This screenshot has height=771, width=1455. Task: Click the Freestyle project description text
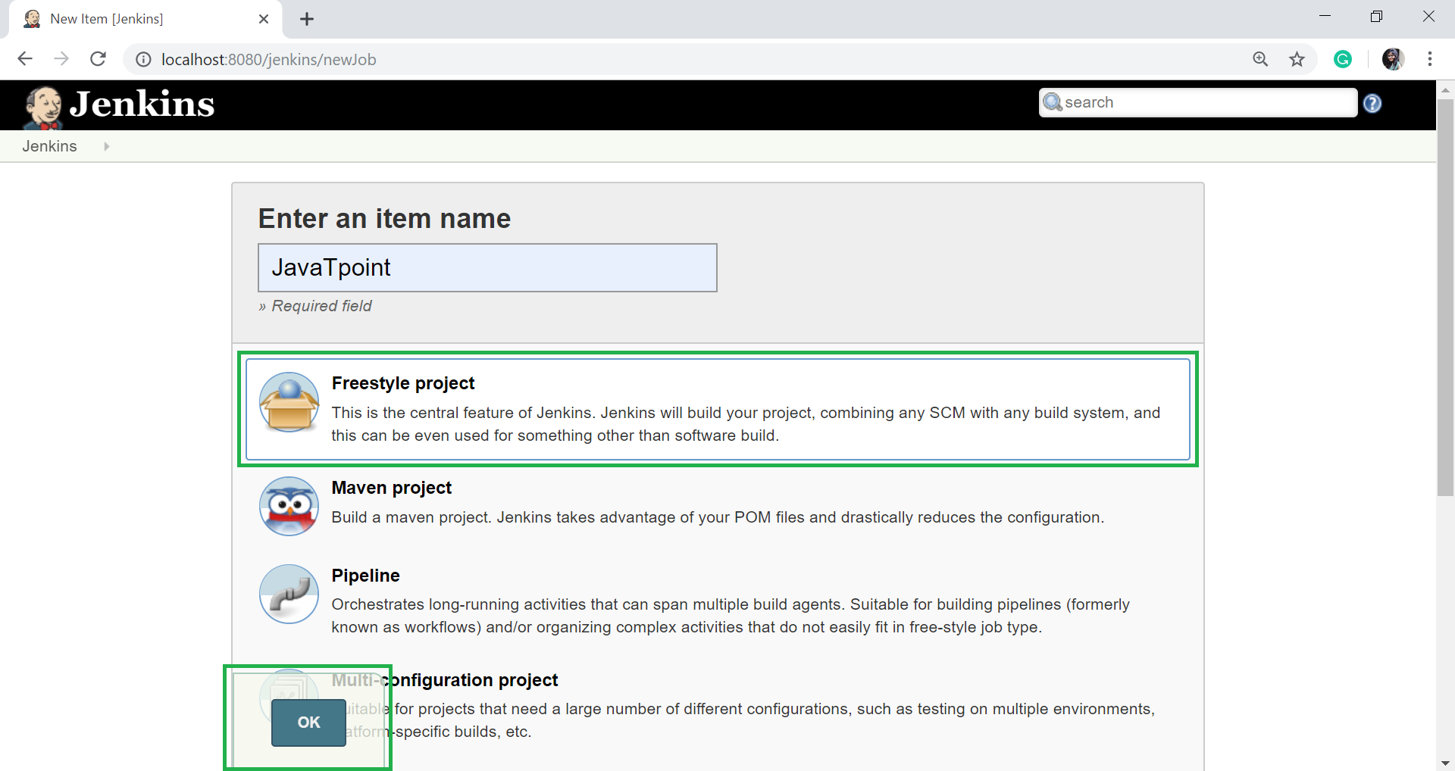pos(746,424)
